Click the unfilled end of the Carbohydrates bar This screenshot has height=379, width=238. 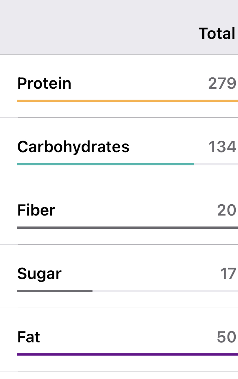[216, 164]
